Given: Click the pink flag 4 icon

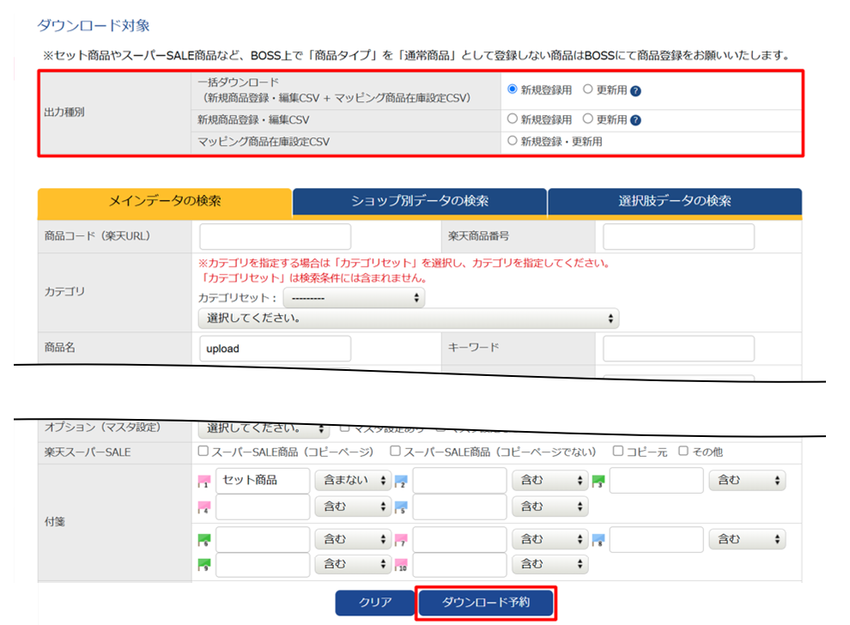Looking at the screenshot, I should tap(204, 507).
